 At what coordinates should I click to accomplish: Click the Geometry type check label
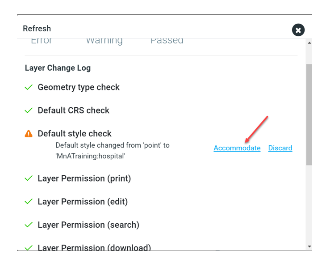[x=79, y=87]
